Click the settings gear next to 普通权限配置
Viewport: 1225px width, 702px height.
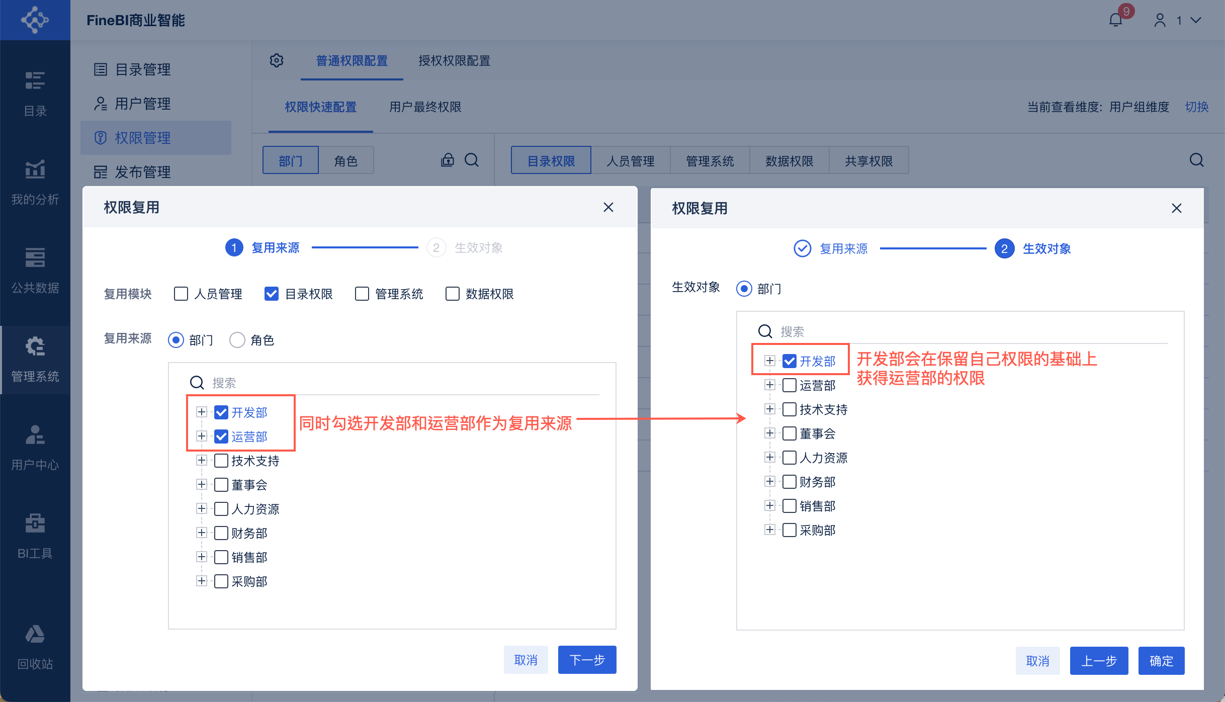pyautogui.click(x=277, y=61)
